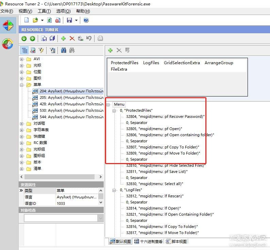Select menu resource 530 in tree
Screen dimensions: 270x250
tap(68, 110)
